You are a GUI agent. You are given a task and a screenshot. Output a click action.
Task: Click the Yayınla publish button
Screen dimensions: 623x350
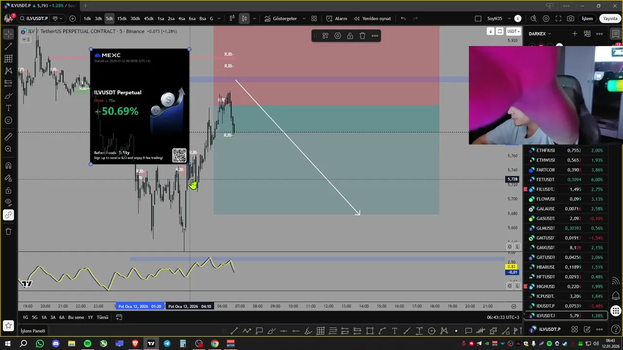(610, 18)
